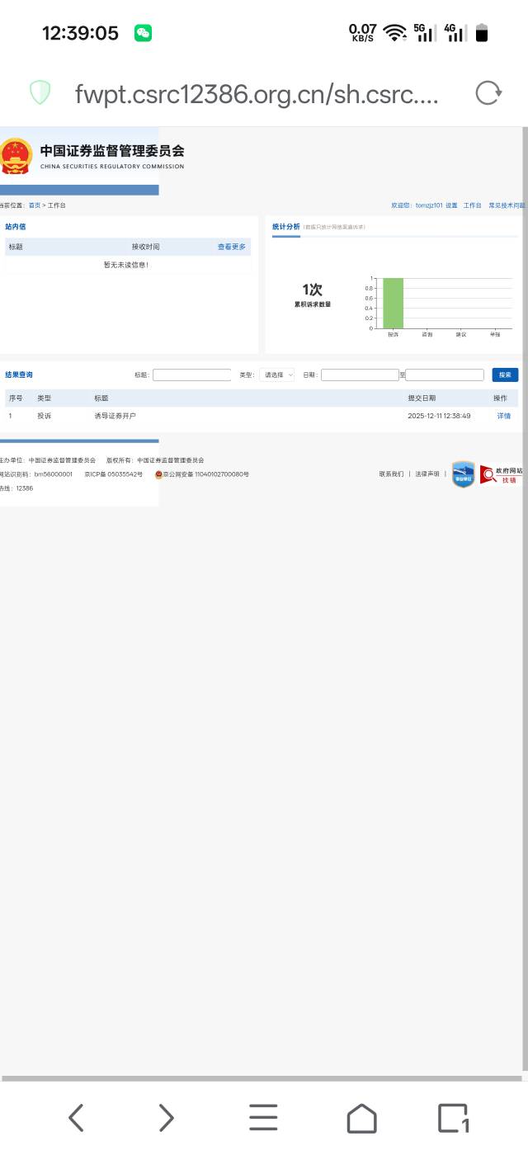Tap the browser reload icon
The height and width of the screenshot is (1155, 528).
(488, 93)
